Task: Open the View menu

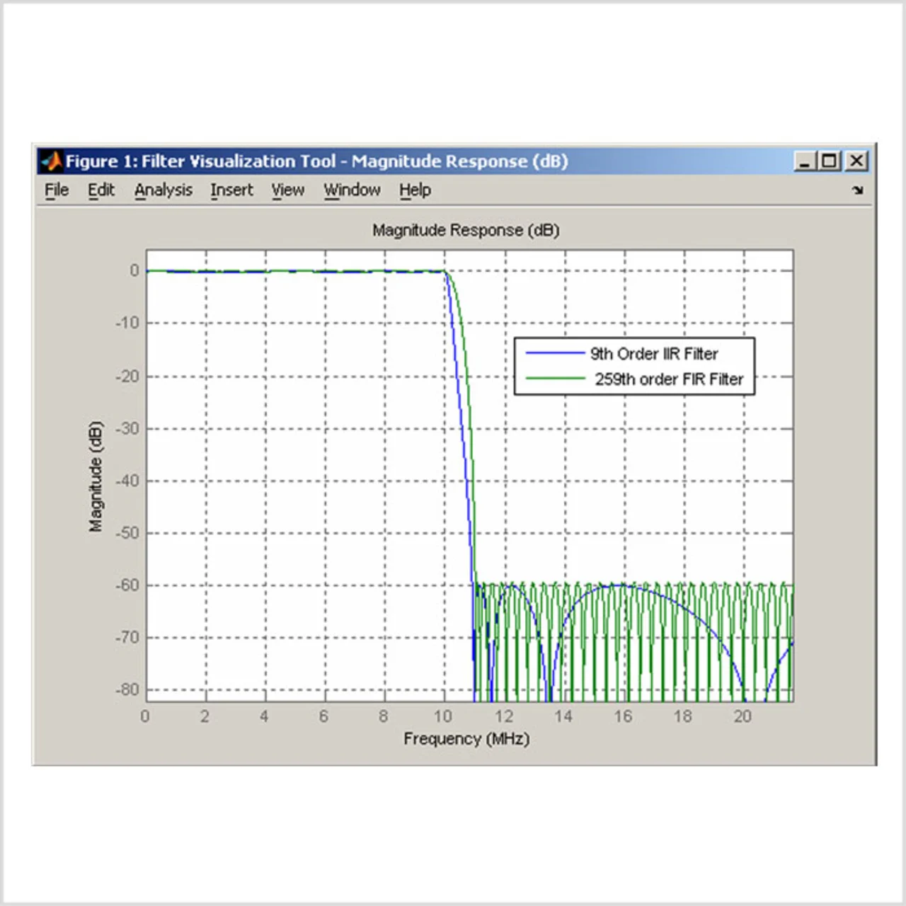Action: [287, 190]
